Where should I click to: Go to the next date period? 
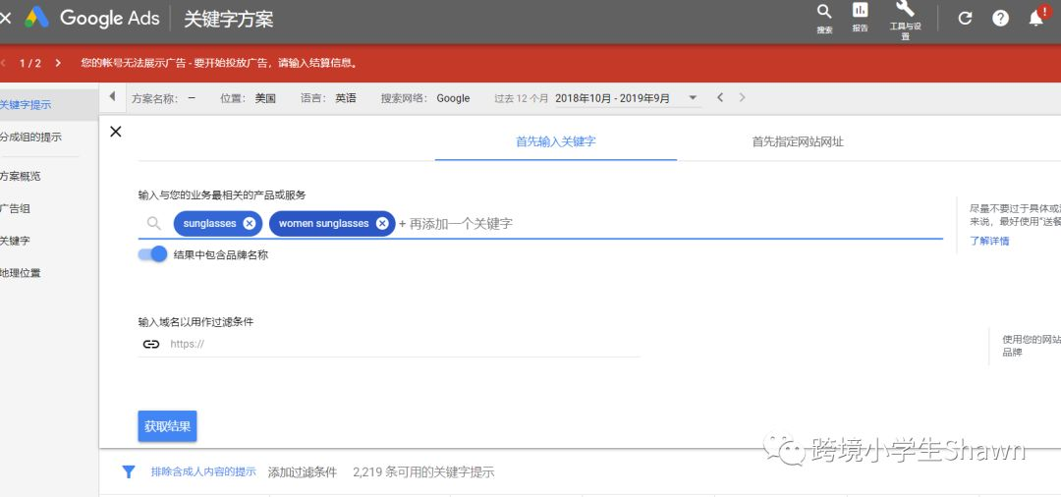pyautogui.click(x=743, y=97)
